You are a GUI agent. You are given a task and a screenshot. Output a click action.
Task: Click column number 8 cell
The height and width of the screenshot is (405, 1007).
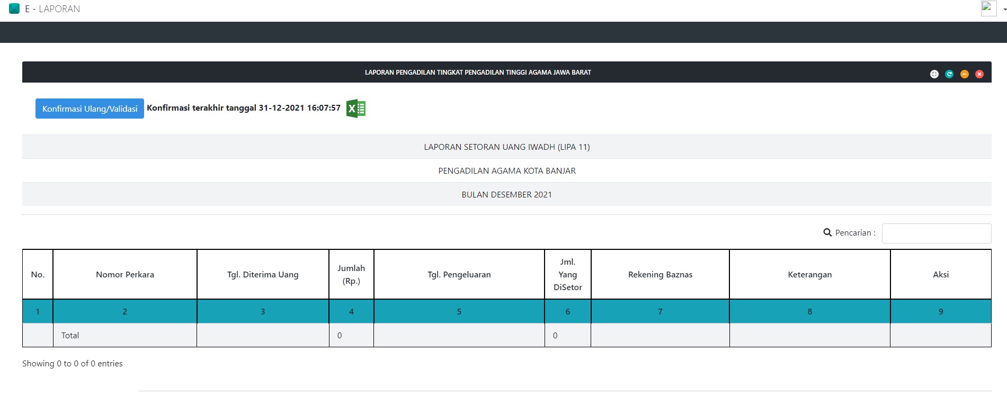coord(810,311)
